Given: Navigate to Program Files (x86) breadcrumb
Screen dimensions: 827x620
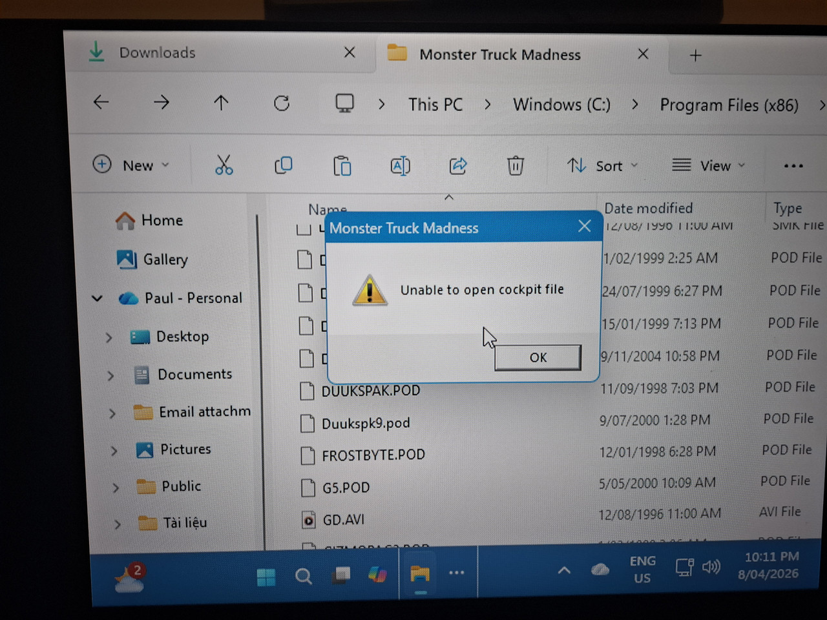Looking at the screenshot, I should [x=729, y=105].
